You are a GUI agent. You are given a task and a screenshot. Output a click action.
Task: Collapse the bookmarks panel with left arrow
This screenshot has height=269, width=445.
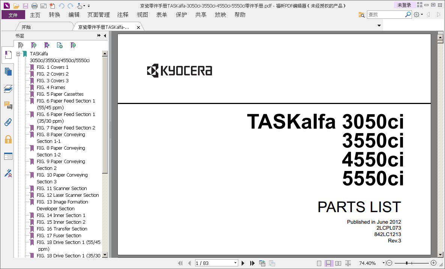[x=105, y=36]
